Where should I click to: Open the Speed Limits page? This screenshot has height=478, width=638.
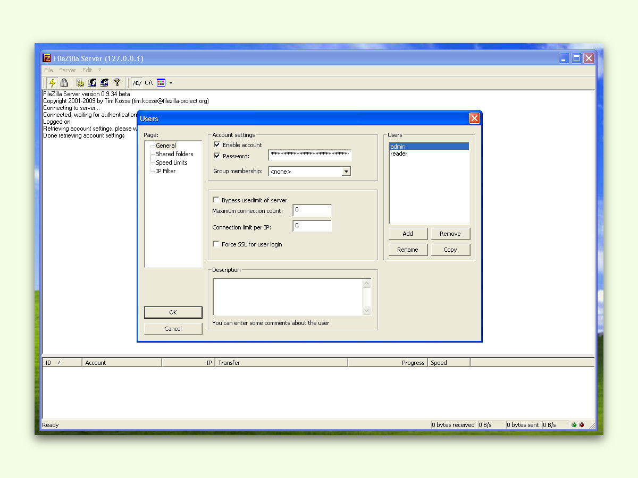pos(172,163)
